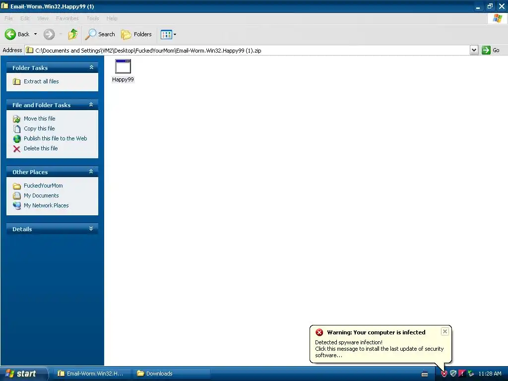Image resolution: width=508 pixels, height=381 pixels.
Task: Click the red error icon in warning balloon
Action: point(319,332)
